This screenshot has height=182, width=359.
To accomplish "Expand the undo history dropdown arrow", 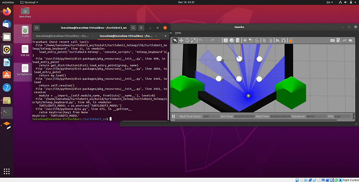I will coord(206,41).
